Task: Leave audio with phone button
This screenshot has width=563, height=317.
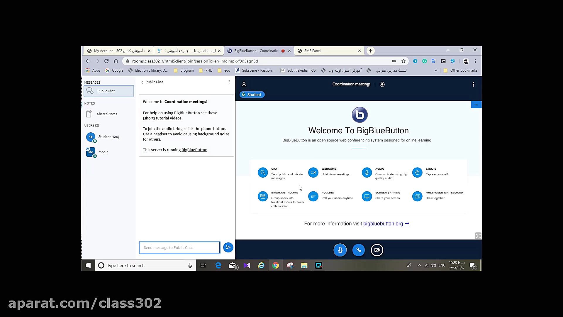Action: tap(358, 250)
